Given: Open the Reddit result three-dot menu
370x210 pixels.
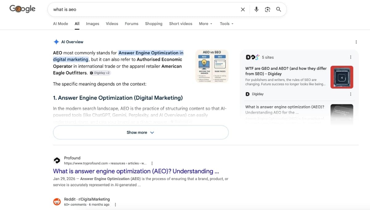Looking at the screenshot, I should [115, 204].
